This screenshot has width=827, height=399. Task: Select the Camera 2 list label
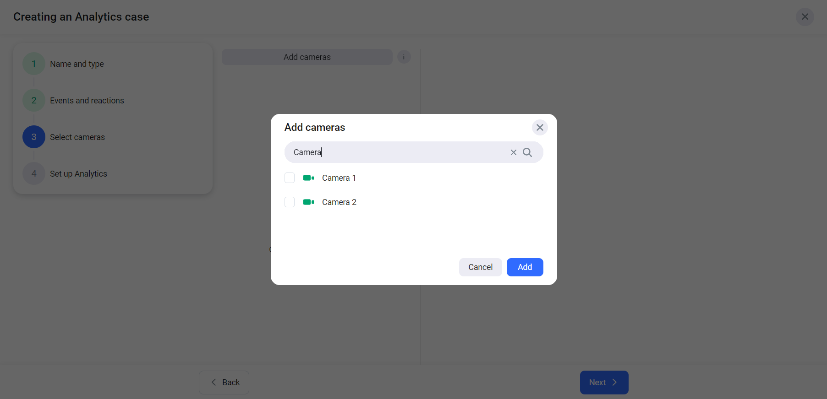coord(339,202)
